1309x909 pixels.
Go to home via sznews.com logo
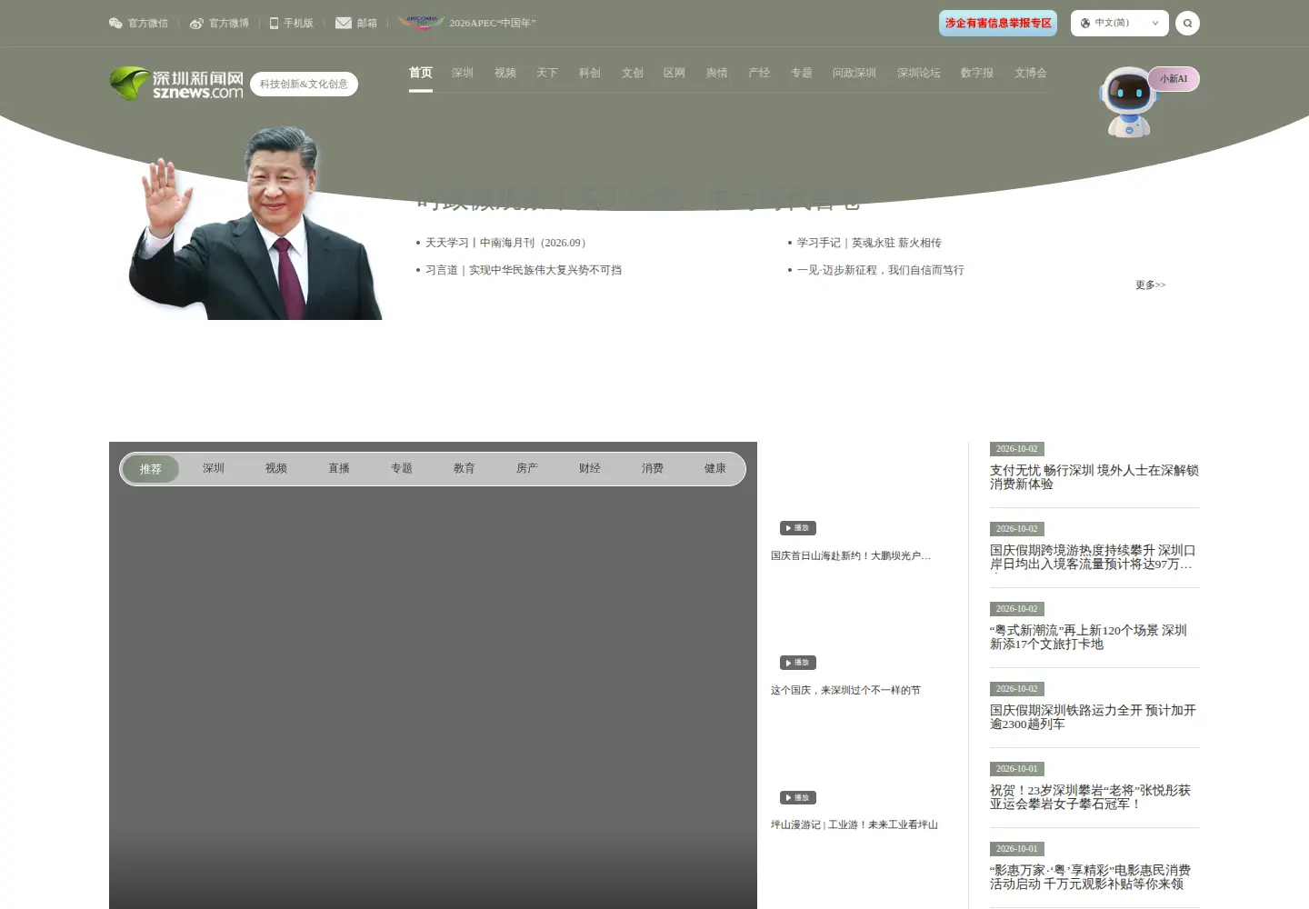[x=176, y=84]
